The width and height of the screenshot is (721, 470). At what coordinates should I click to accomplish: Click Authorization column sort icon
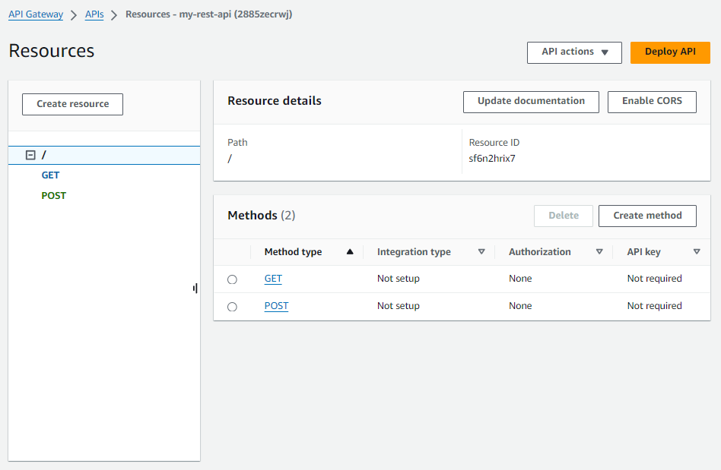(599, 252)
